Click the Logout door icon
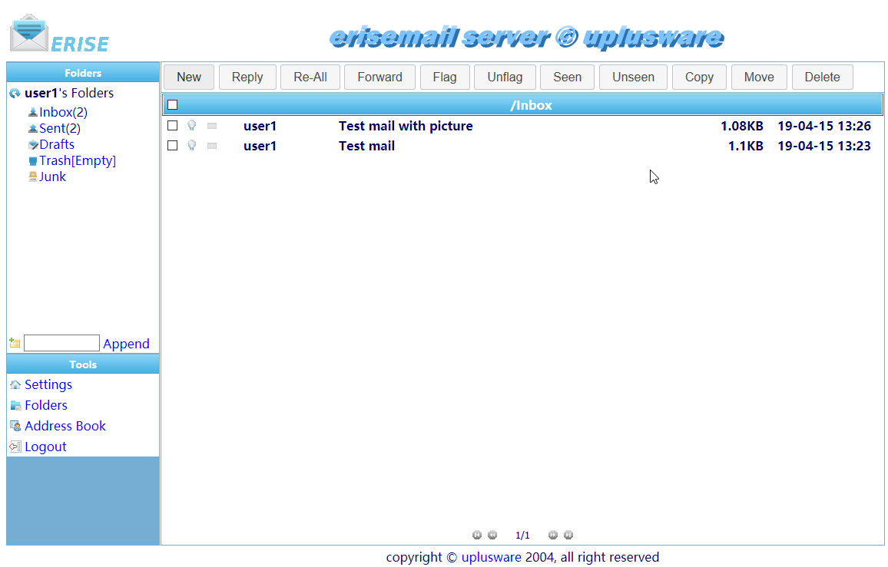 (x=15, y=447)
